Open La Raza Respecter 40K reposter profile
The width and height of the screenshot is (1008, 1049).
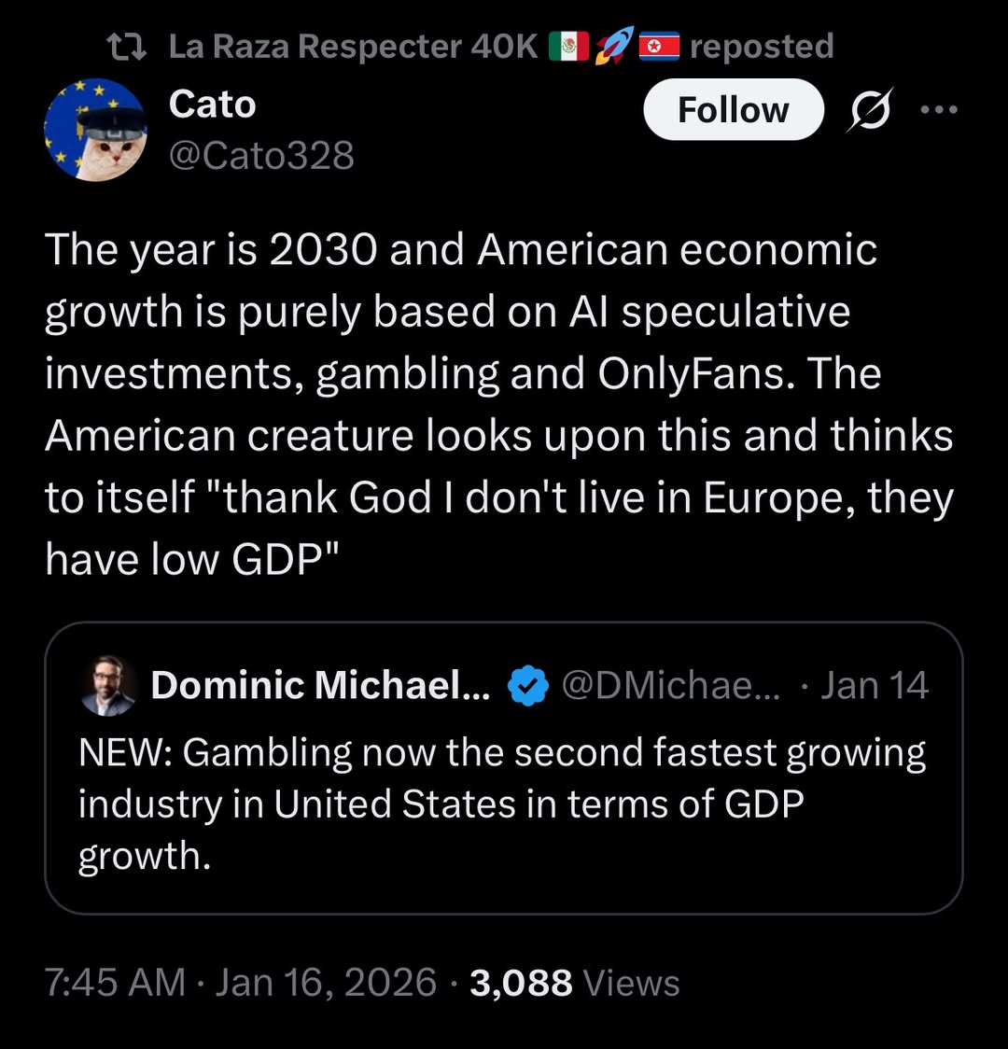(353, 46)
